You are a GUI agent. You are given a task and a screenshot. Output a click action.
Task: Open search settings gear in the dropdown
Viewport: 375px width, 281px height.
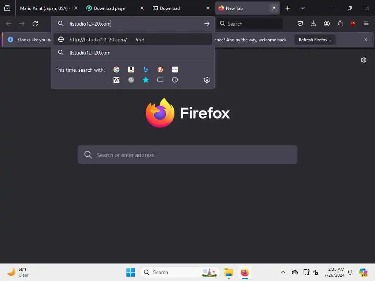207,80
